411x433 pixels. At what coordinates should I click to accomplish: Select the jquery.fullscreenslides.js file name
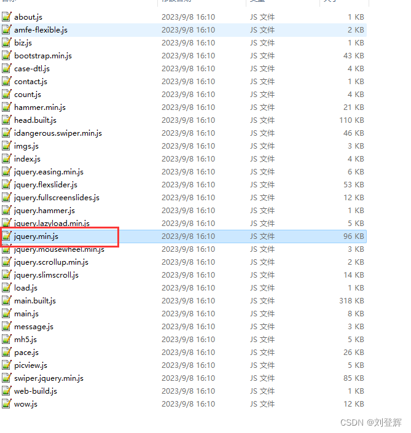(x=57, y=198)
